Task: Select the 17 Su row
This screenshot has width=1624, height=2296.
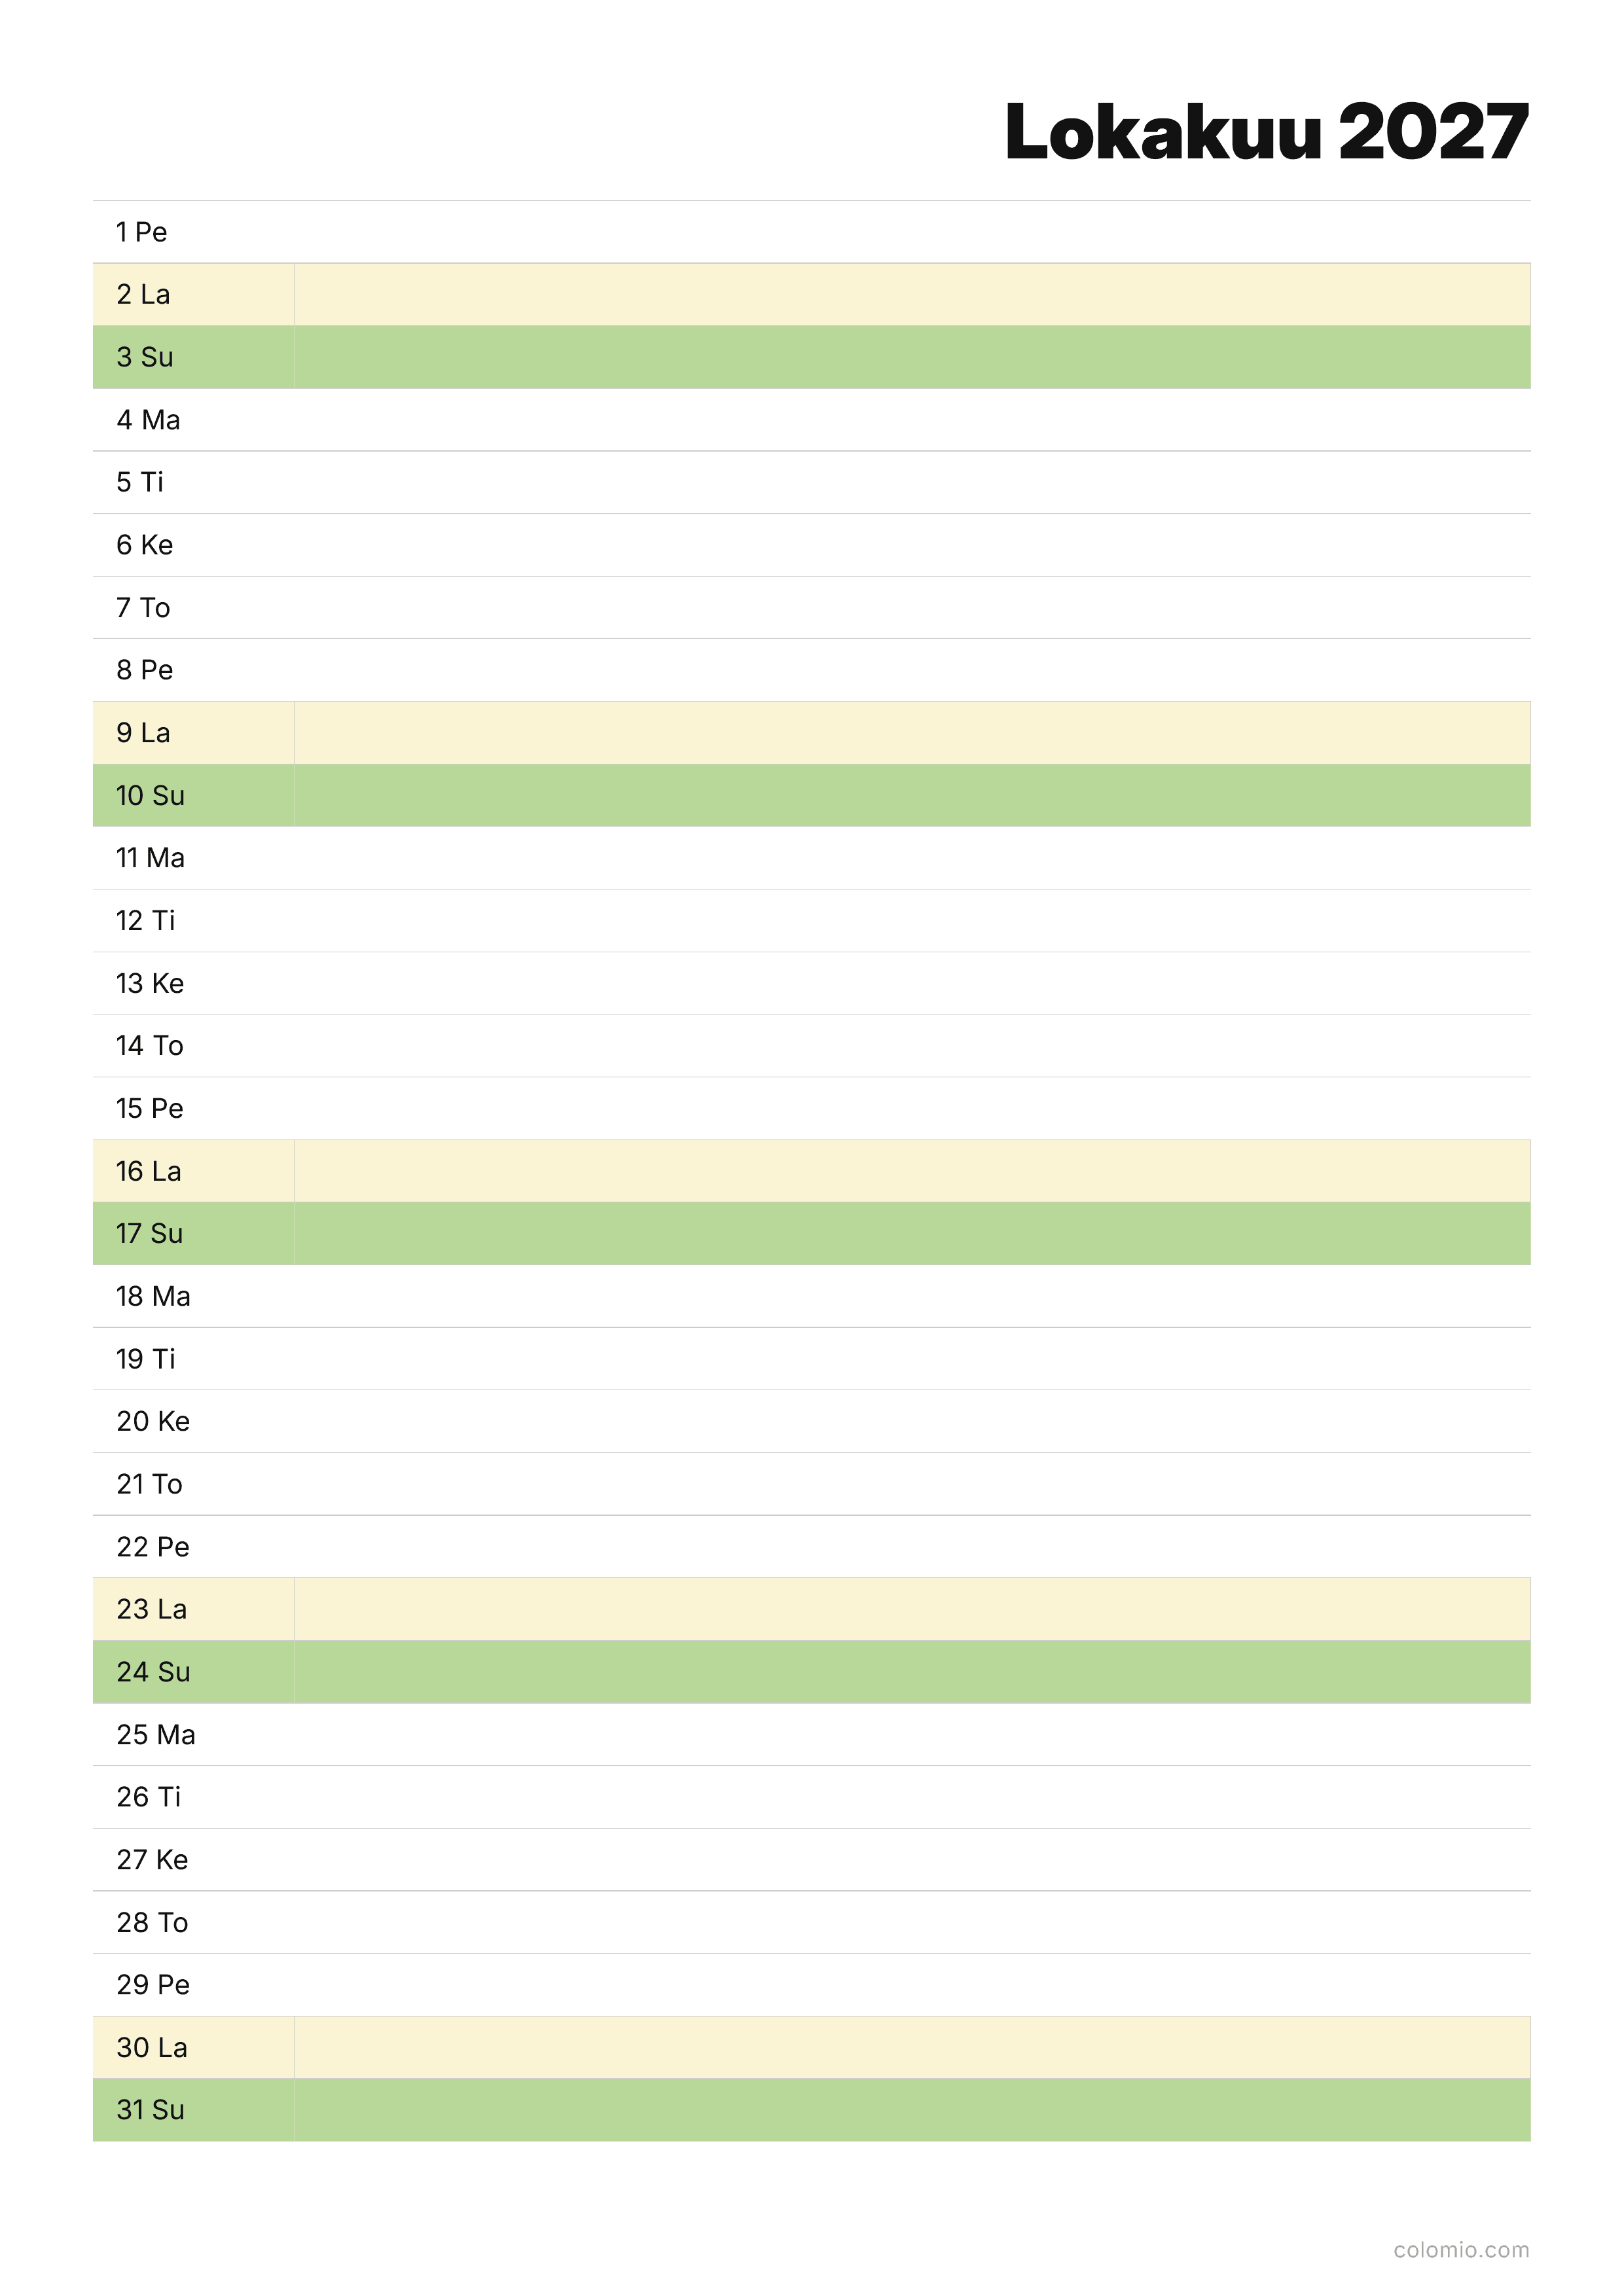Action: (x=811, y=1233)
